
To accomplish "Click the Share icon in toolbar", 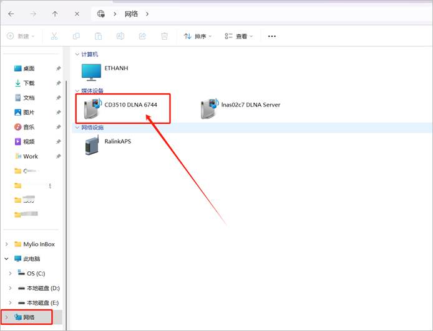I will tap(142, 36).
